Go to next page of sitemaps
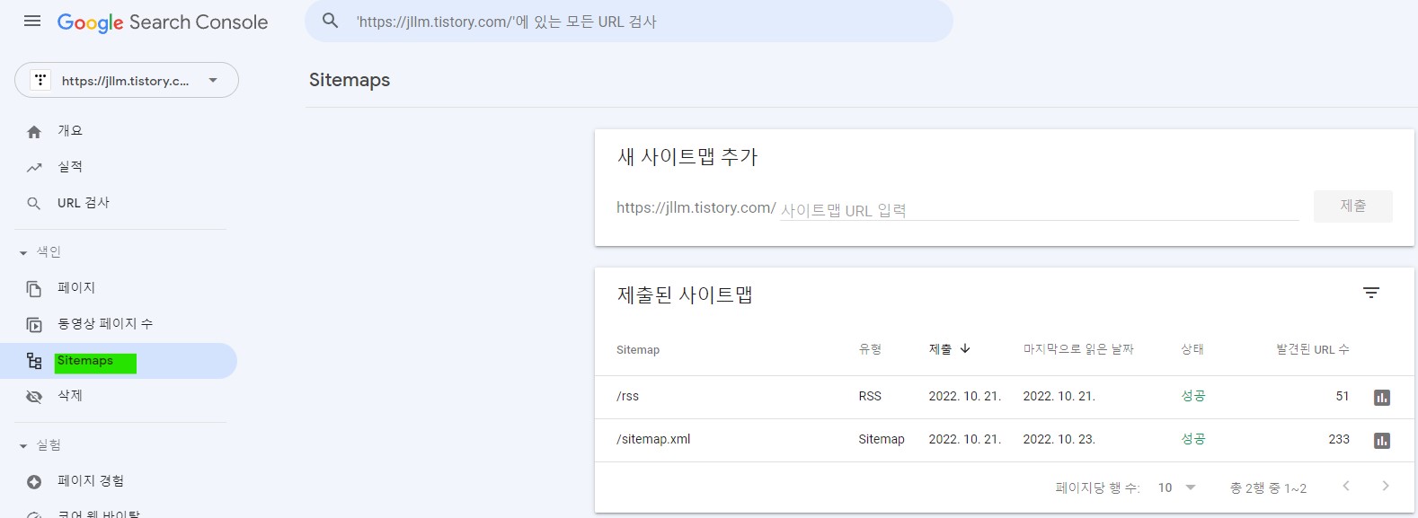The width and height of the screenshot is (1418, 518). coord(1386,486)
